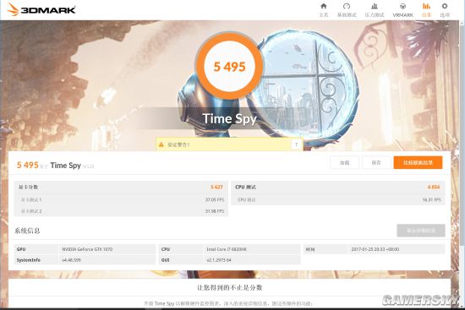The image size is (465, 310).
Task: Click the 'Time Spy' title over the banner
Action: (229, 119)
